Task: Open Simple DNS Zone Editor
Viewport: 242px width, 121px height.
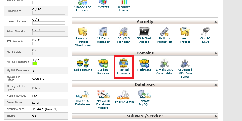Action: (165, 63)
